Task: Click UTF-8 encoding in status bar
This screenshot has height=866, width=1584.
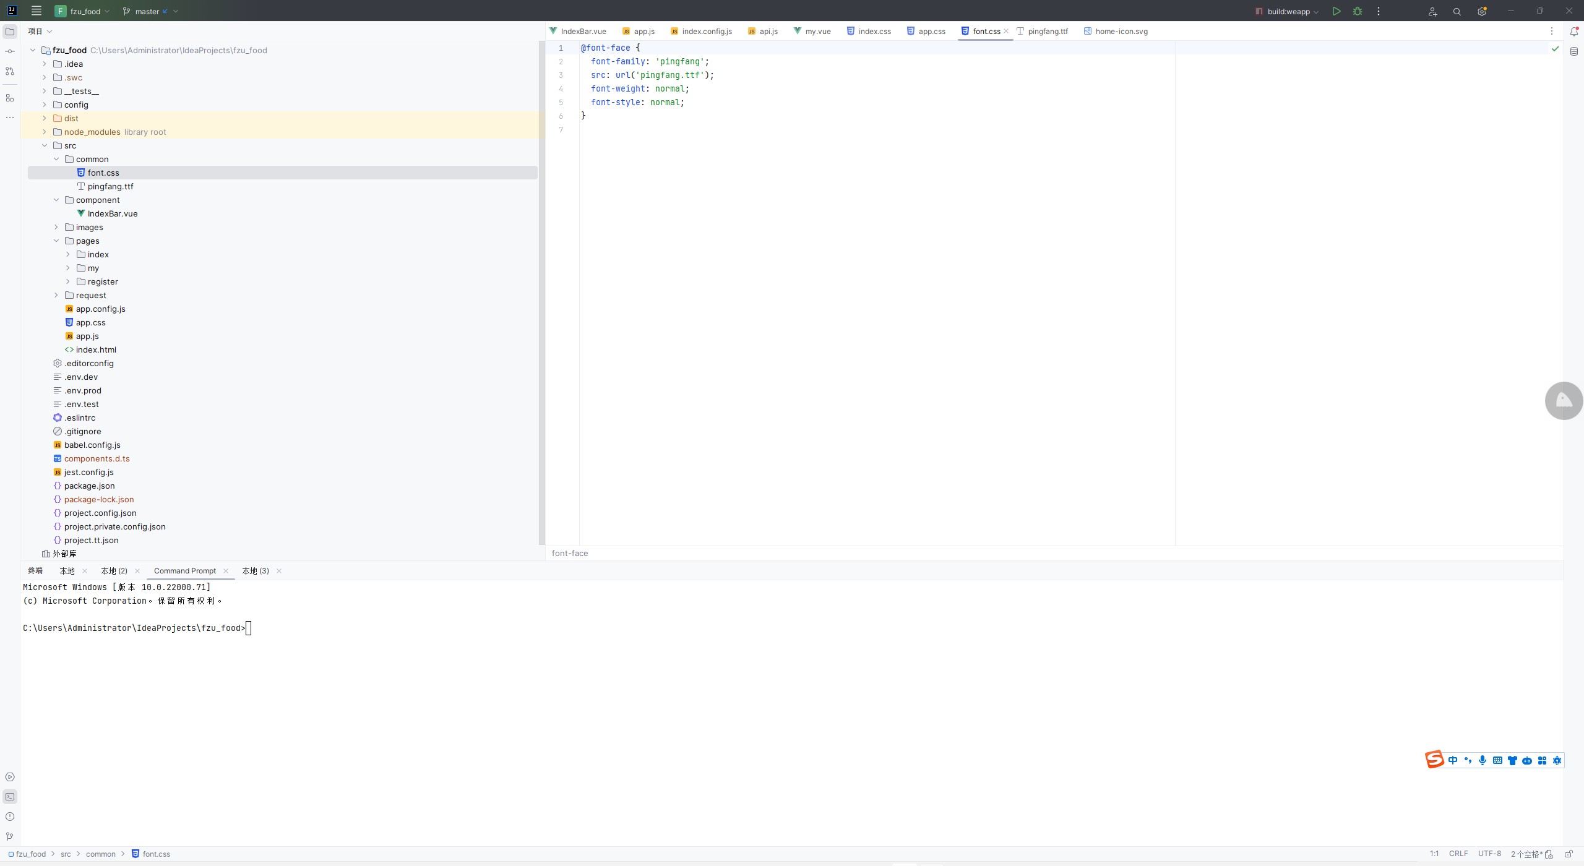Action: (1489, 854)
